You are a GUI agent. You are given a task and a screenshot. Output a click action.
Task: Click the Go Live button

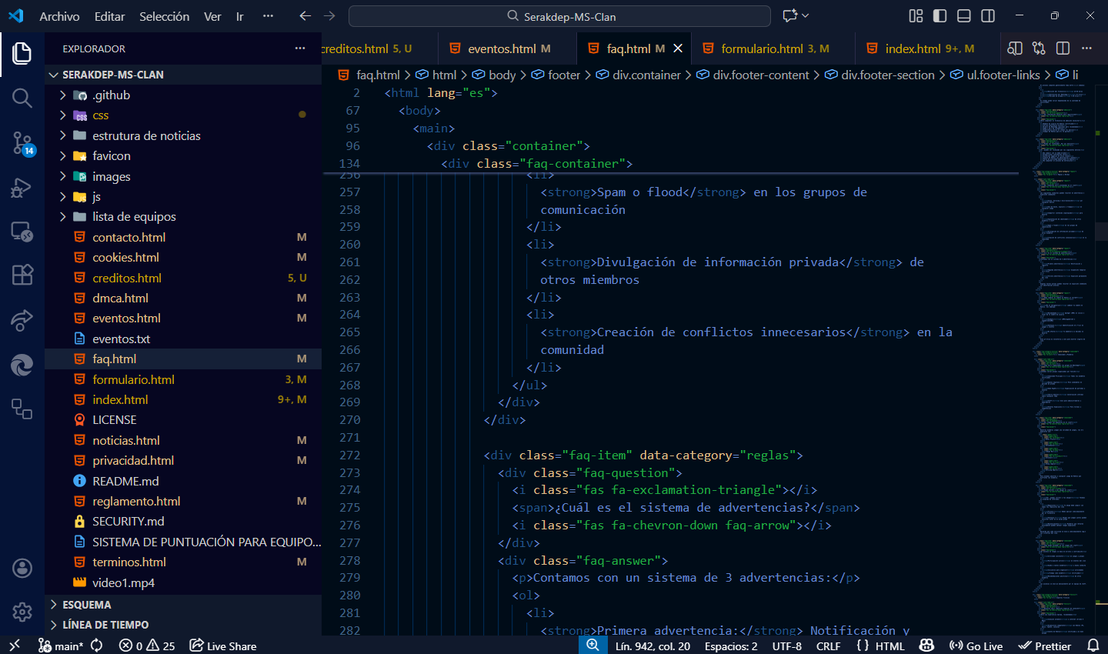click(976, 646)
